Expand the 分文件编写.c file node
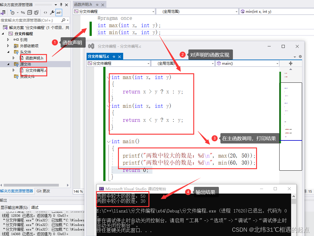 tap(13, 70)
